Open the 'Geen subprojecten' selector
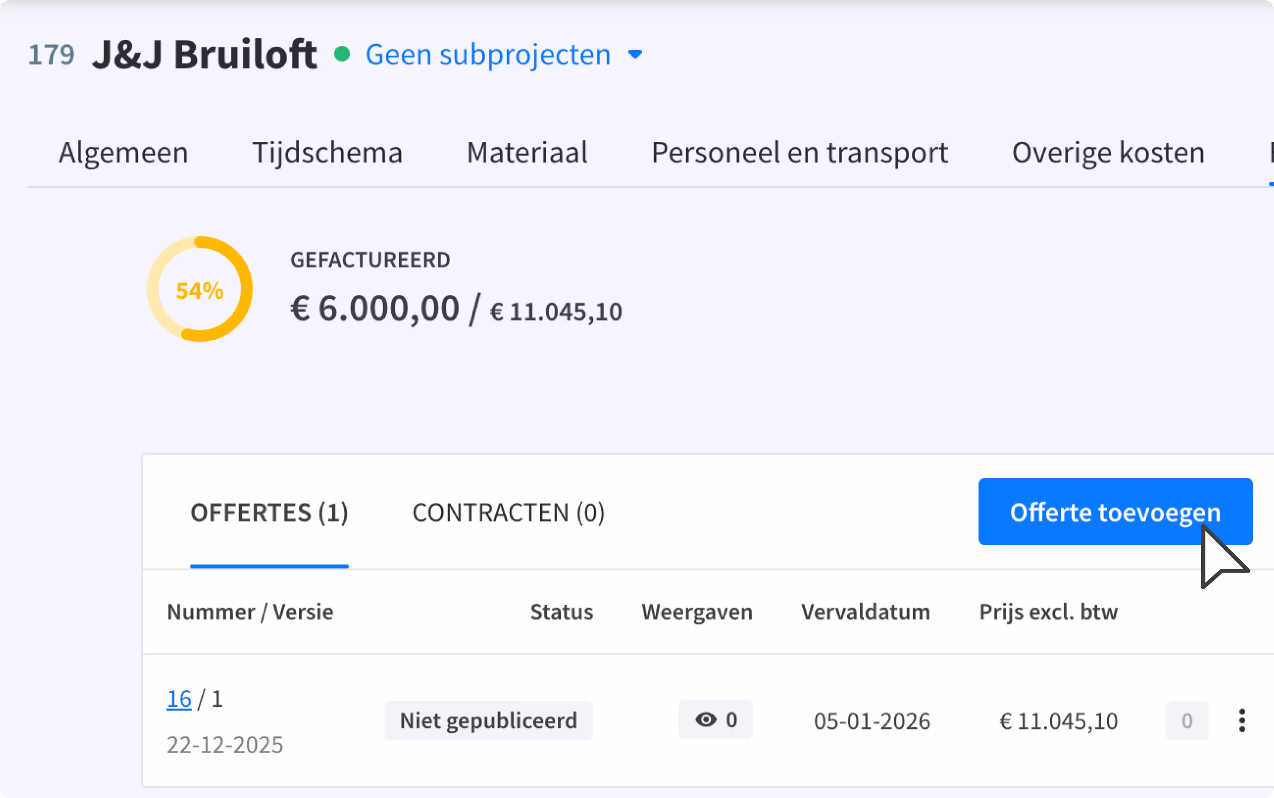Viewport: 1274px width, 798px height. tap(488, 54)
